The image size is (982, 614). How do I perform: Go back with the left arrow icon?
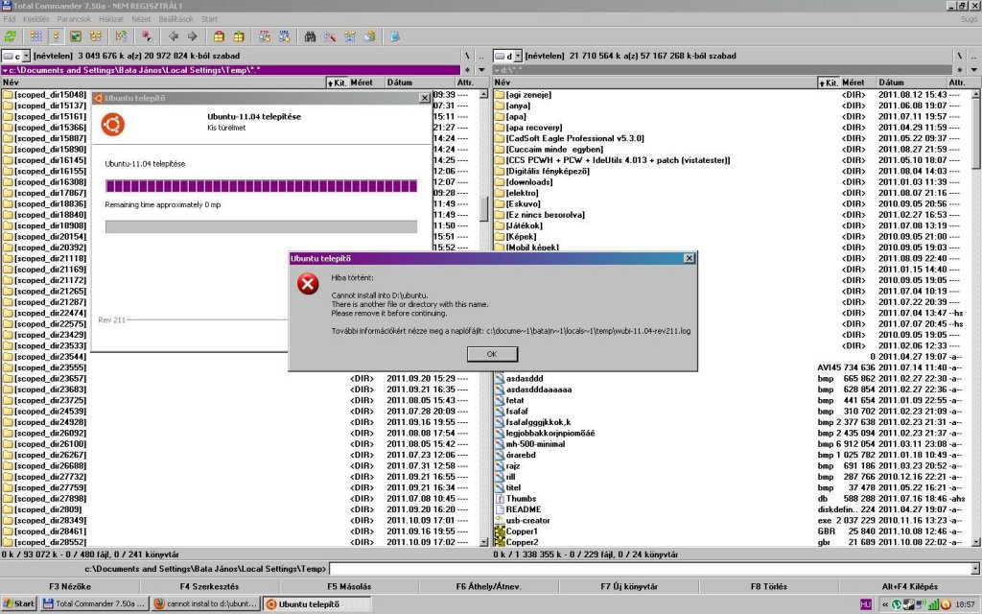(174, 36)
